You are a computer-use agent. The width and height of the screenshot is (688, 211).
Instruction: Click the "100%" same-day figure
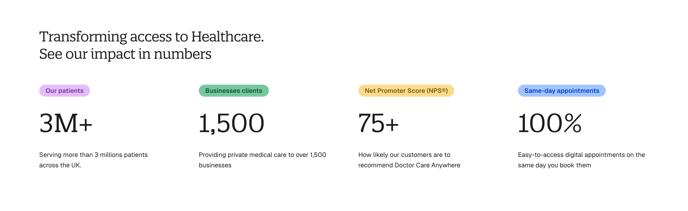(550, 123)
